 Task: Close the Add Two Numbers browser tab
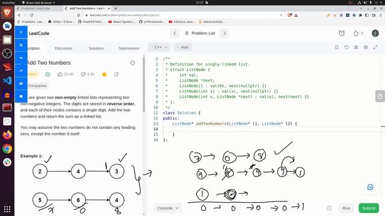[x=109, y=8]
